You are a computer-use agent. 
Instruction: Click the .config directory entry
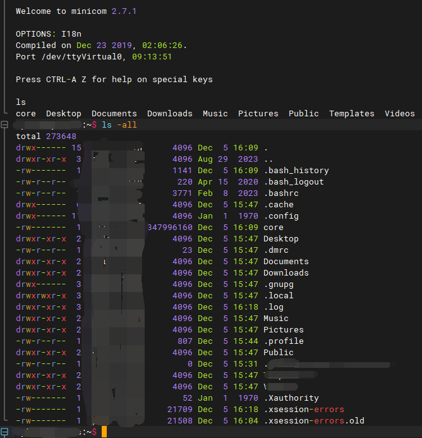point(280,216)
